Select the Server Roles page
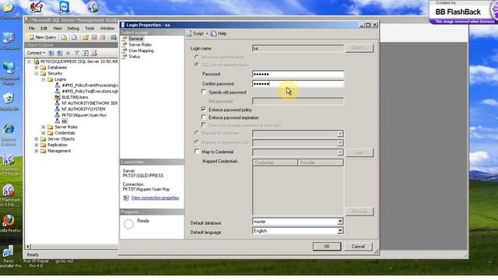The width and height of the screenshot is (498, 280). [140, 45]
